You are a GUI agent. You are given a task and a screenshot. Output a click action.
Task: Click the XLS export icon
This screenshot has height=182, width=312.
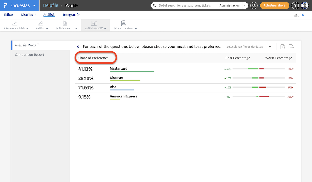283,47
